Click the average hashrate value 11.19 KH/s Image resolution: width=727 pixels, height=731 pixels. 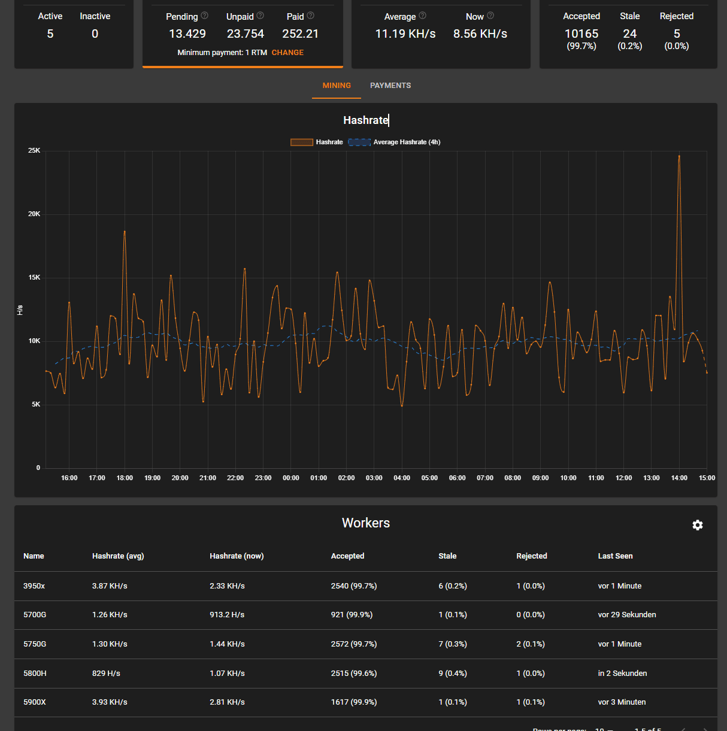pos(405,34)
